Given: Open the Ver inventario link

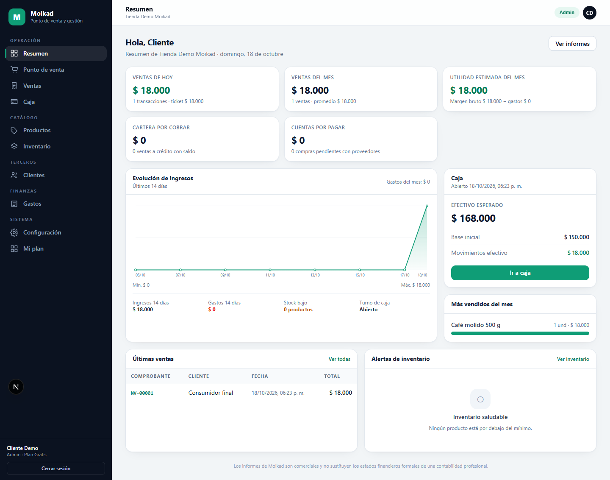Looking at the screenshot, I should (573, 359).
